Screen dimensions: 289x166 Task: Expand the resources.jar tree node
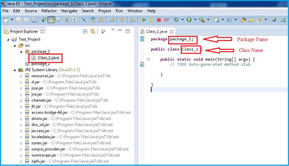21,76
